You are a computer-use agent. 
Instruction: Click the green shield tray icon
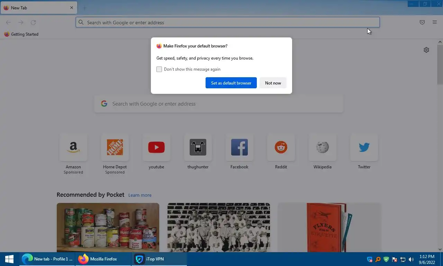pyautogui.click(x=386, y=259)
